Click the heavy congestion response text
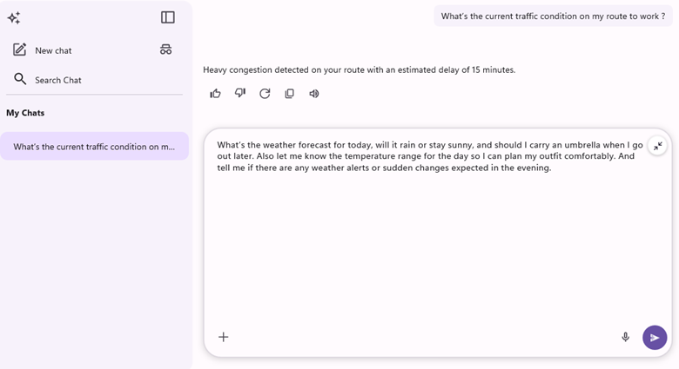This screenshot has height=369, width=679. pyautogui.click(x=359, y=69)
